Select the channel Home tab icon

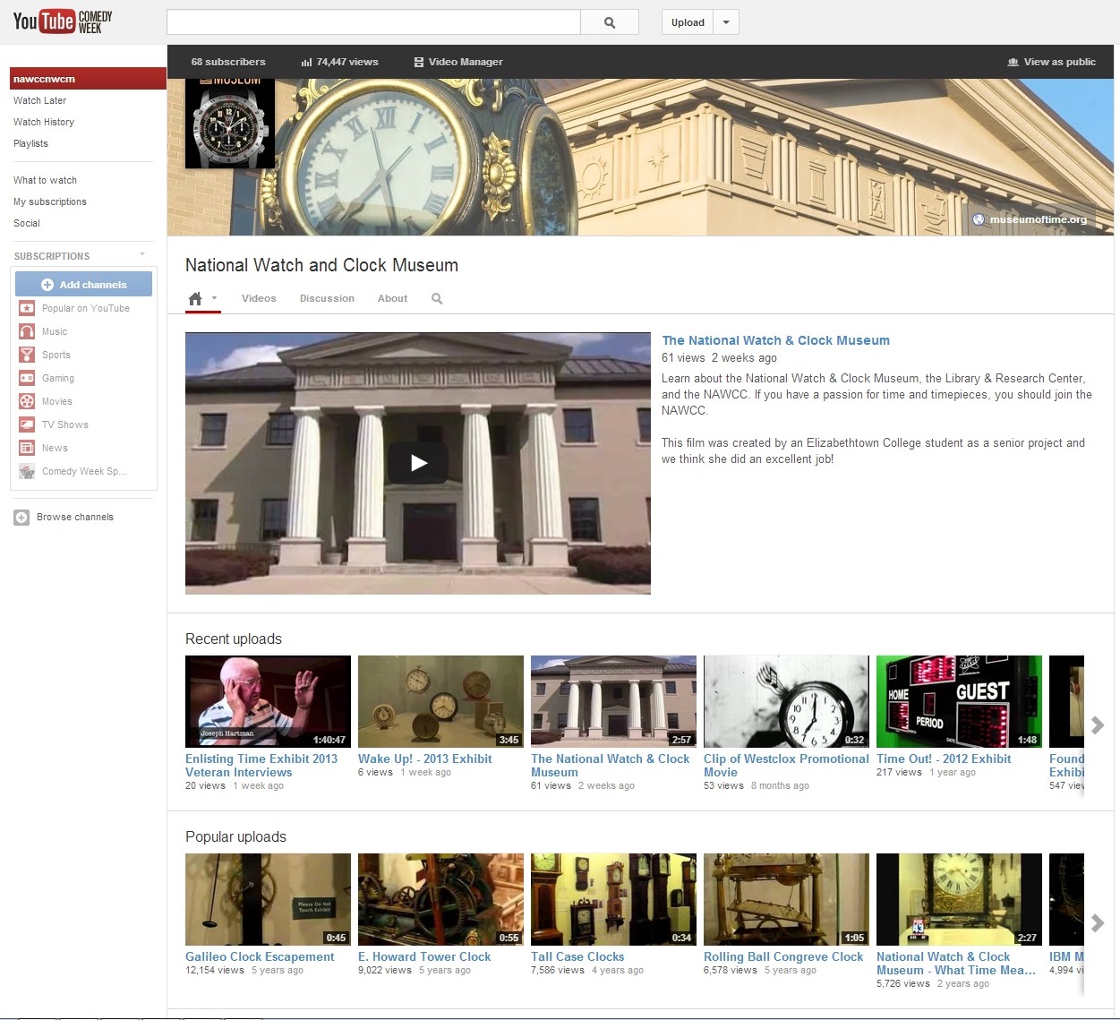click(195, 298)
